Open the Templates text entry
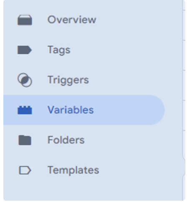Image resolution: width=187 pixels, height=202 pixels. 73,170
